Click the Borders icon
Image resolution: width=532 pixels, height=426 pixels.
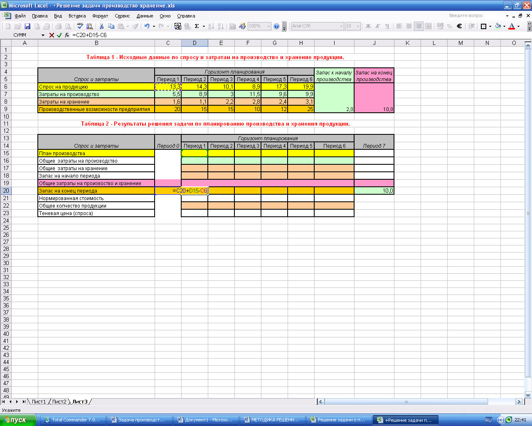(483, 26)
